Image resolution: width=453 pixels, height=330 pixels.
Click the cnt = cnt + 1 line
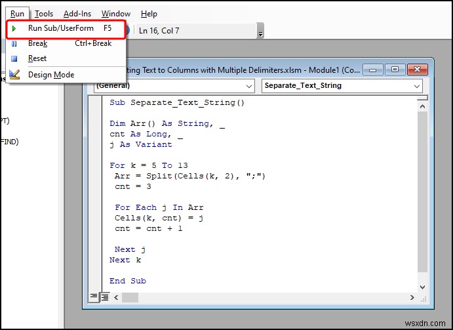point(149,228)
